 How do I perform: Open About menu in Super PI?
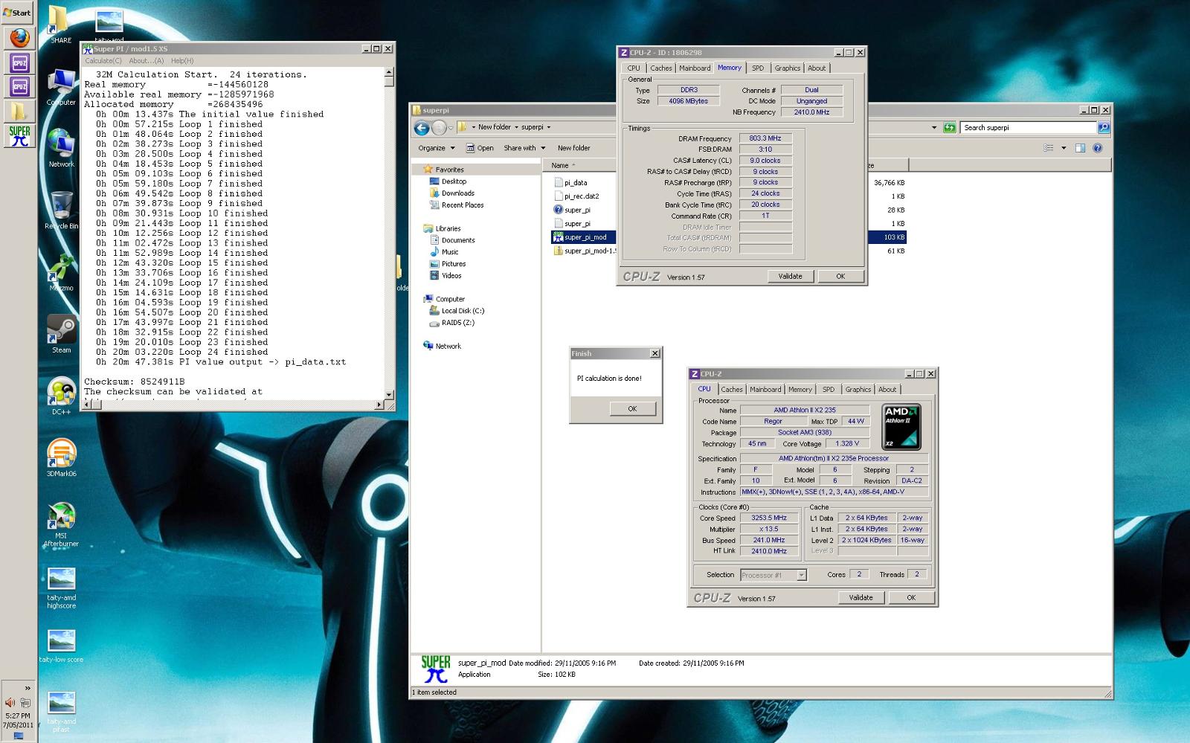146,61
